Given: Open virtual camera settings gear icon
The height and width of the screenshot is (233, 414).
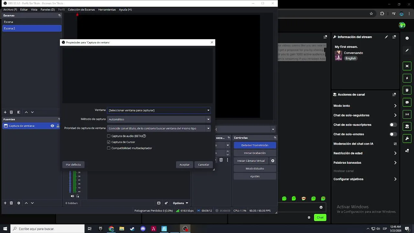Looking at the screenshot, I should coord(273,161).
